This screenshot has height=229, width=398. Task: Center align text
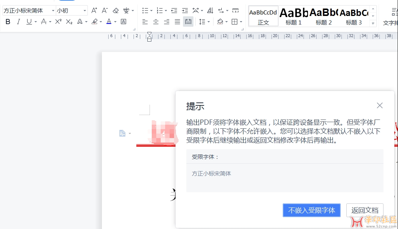156,22
